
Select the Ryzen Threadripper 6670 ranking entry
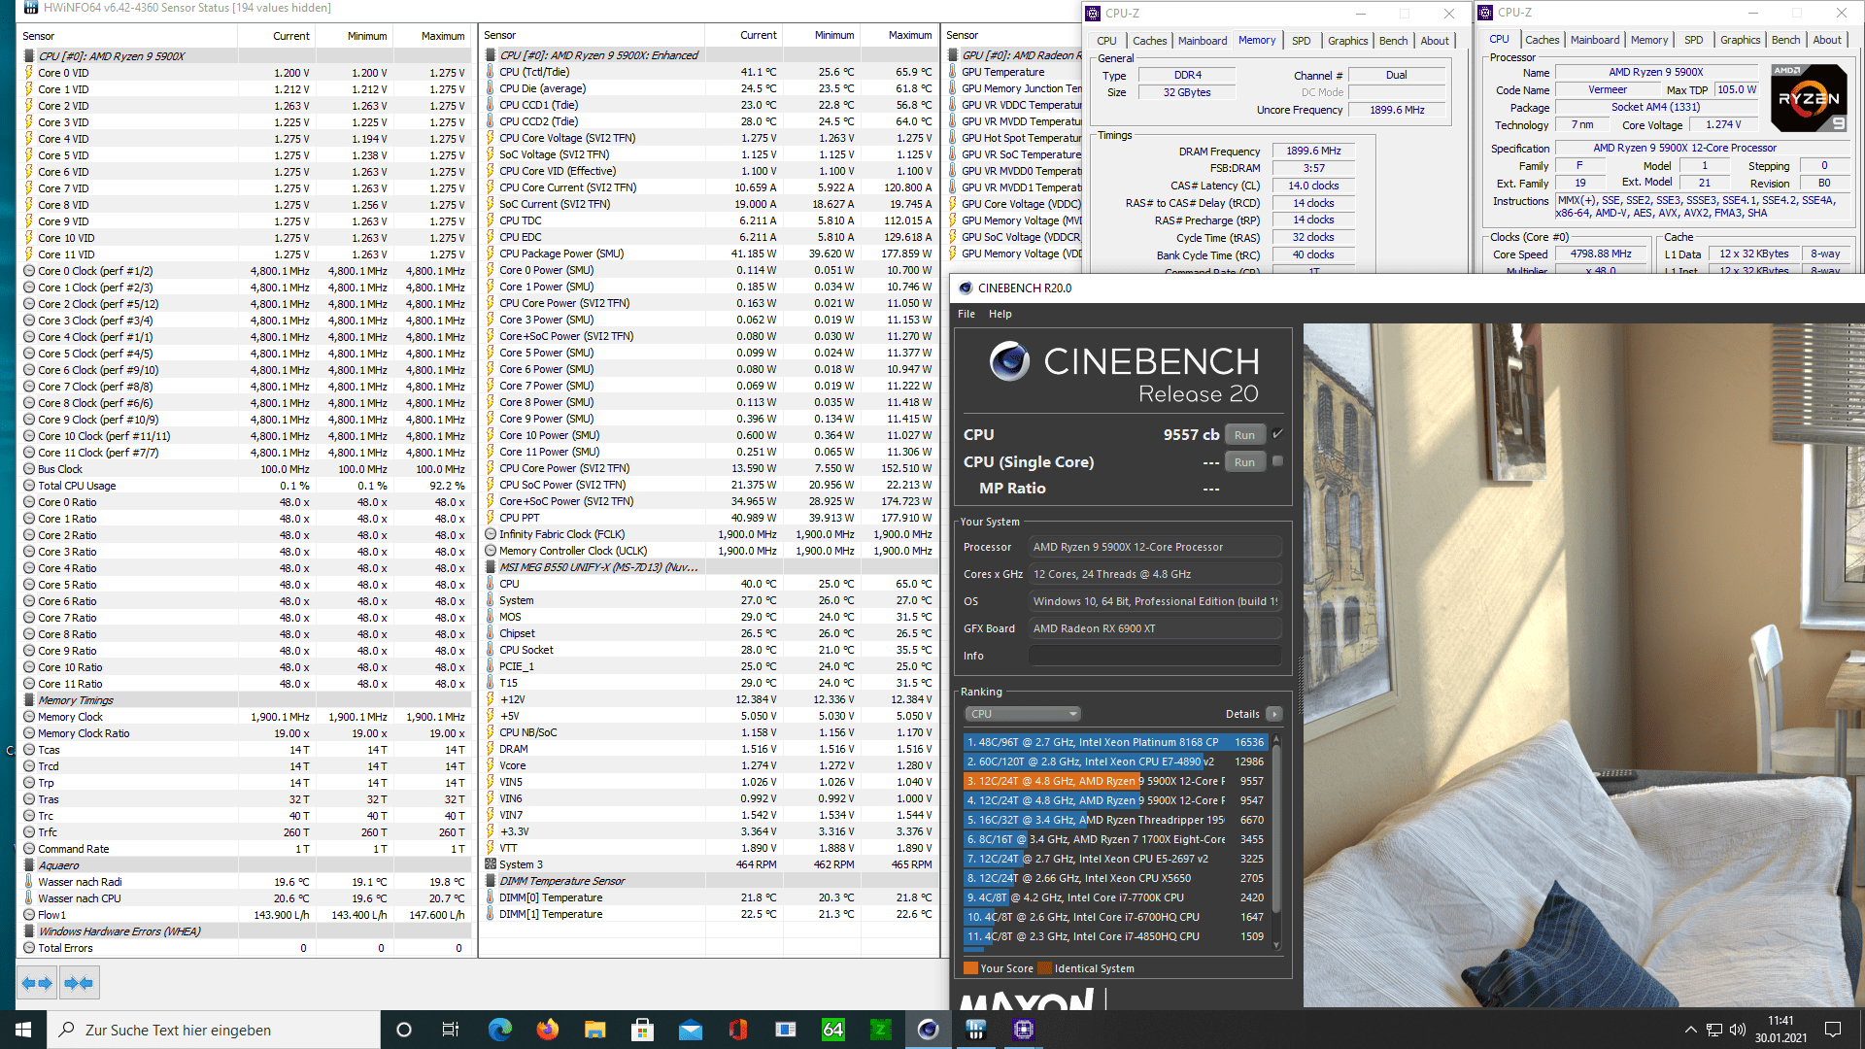click(x=1115, y=820)
